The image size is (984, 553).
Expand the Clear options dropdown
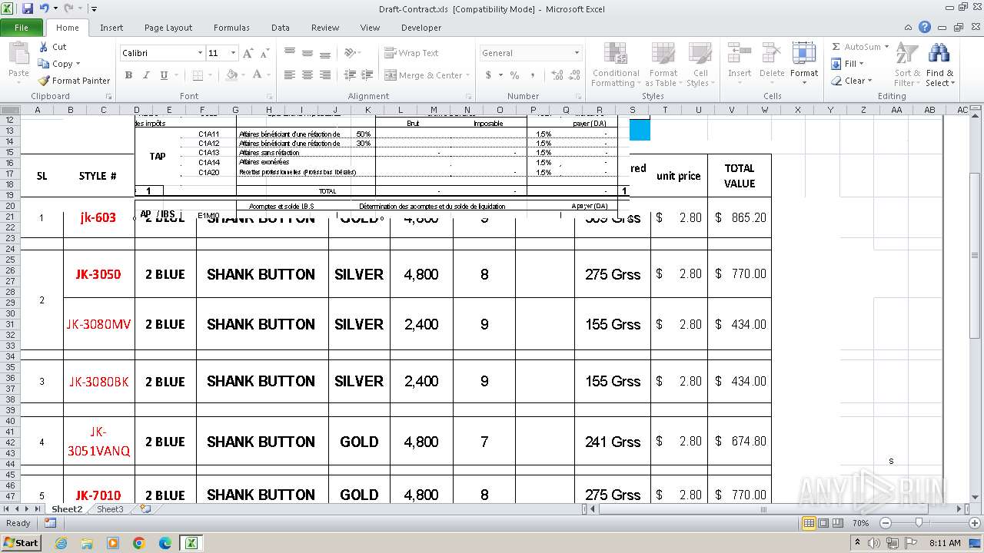pyautogui.click(x=869, y=81)
